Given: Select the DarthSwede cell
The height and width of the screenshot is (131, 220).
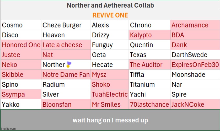Looking at the screenshot, I should [x=195, y=55].
